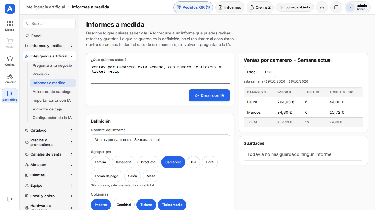
Task: Focus the Buscar search field
Action: tap(49, 24)
